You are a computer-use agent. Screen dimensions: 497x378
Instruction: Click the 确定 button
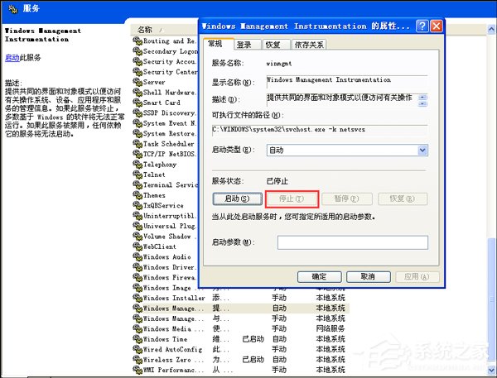coord(319,277)
